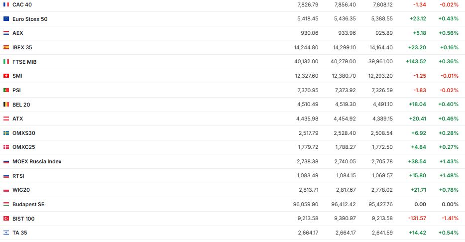Viewport: 465px width, 242px height.
Task: Select the WIG20 index name
Action: [x=22, y=190]
